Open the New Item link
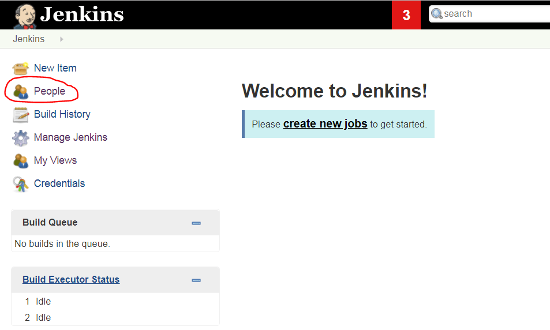Viewport: 550px width, 330px height. [55, 68]
